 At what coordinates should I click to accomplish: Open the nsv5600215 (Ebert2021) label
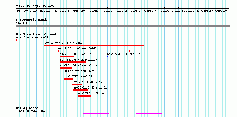click(x=91, y=87)
